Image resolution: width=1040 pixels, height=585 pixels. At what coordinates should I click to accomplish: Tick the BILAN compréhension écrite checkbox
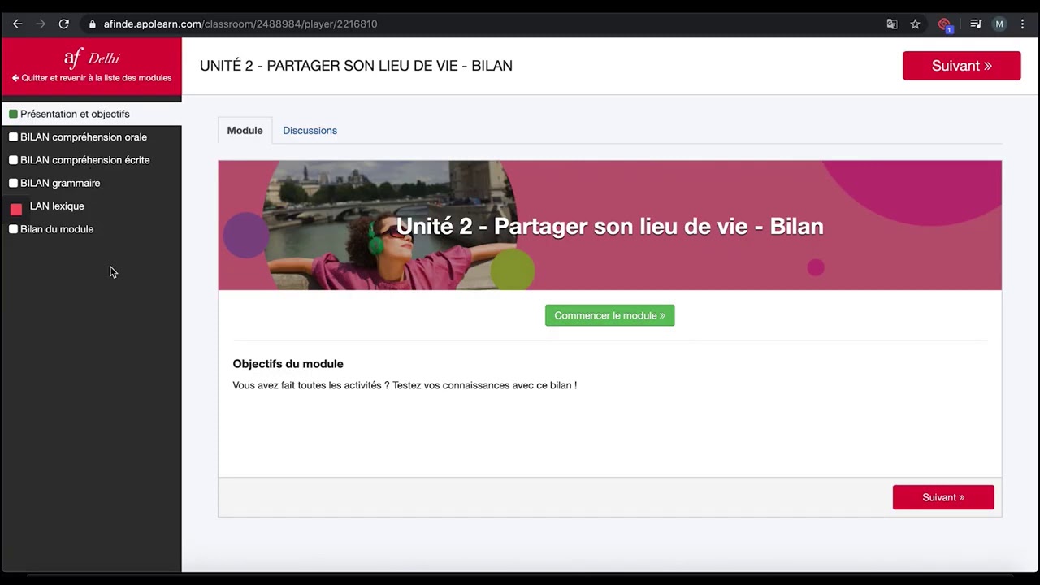pyautogui.click(x=13, y=160)
